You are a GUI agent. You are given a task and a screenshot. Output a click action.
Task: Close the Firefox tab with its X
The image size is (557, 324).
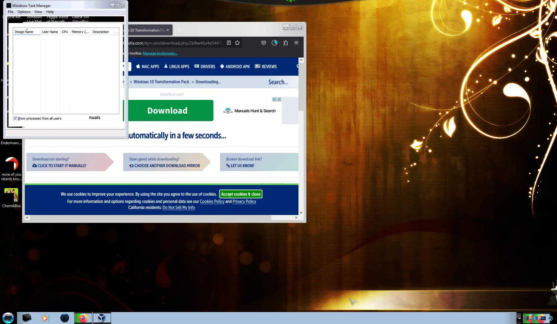168,30
